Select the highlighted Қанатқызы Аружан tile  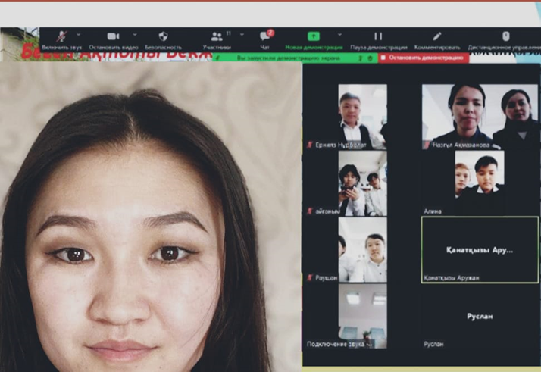click(480, 250)
